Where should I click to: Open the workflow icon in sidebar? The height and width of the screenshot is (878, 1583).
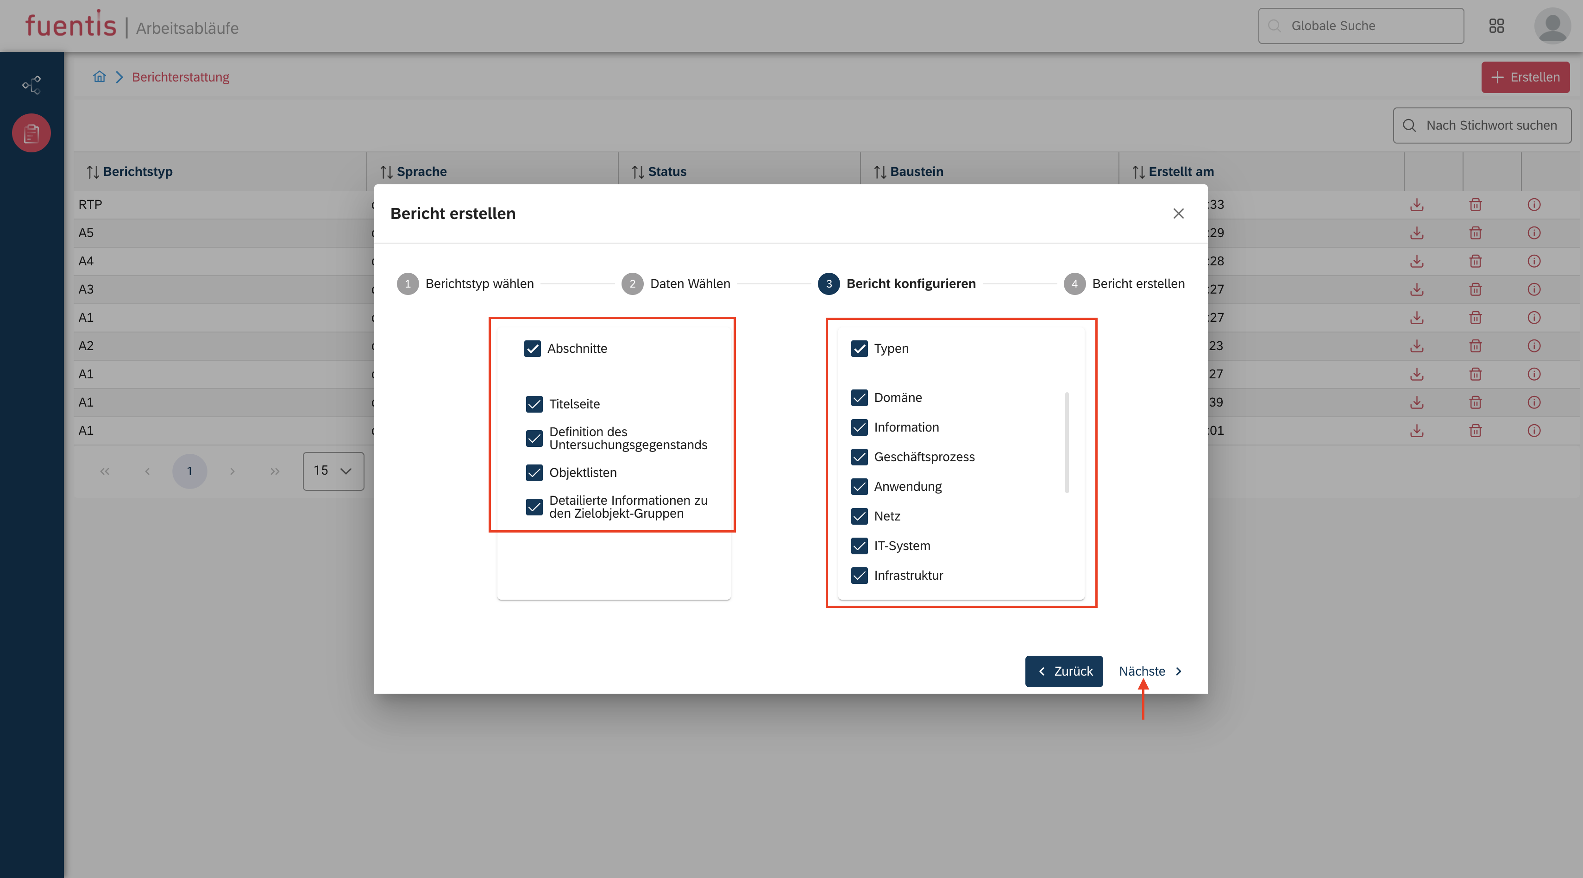pos(31,85)
